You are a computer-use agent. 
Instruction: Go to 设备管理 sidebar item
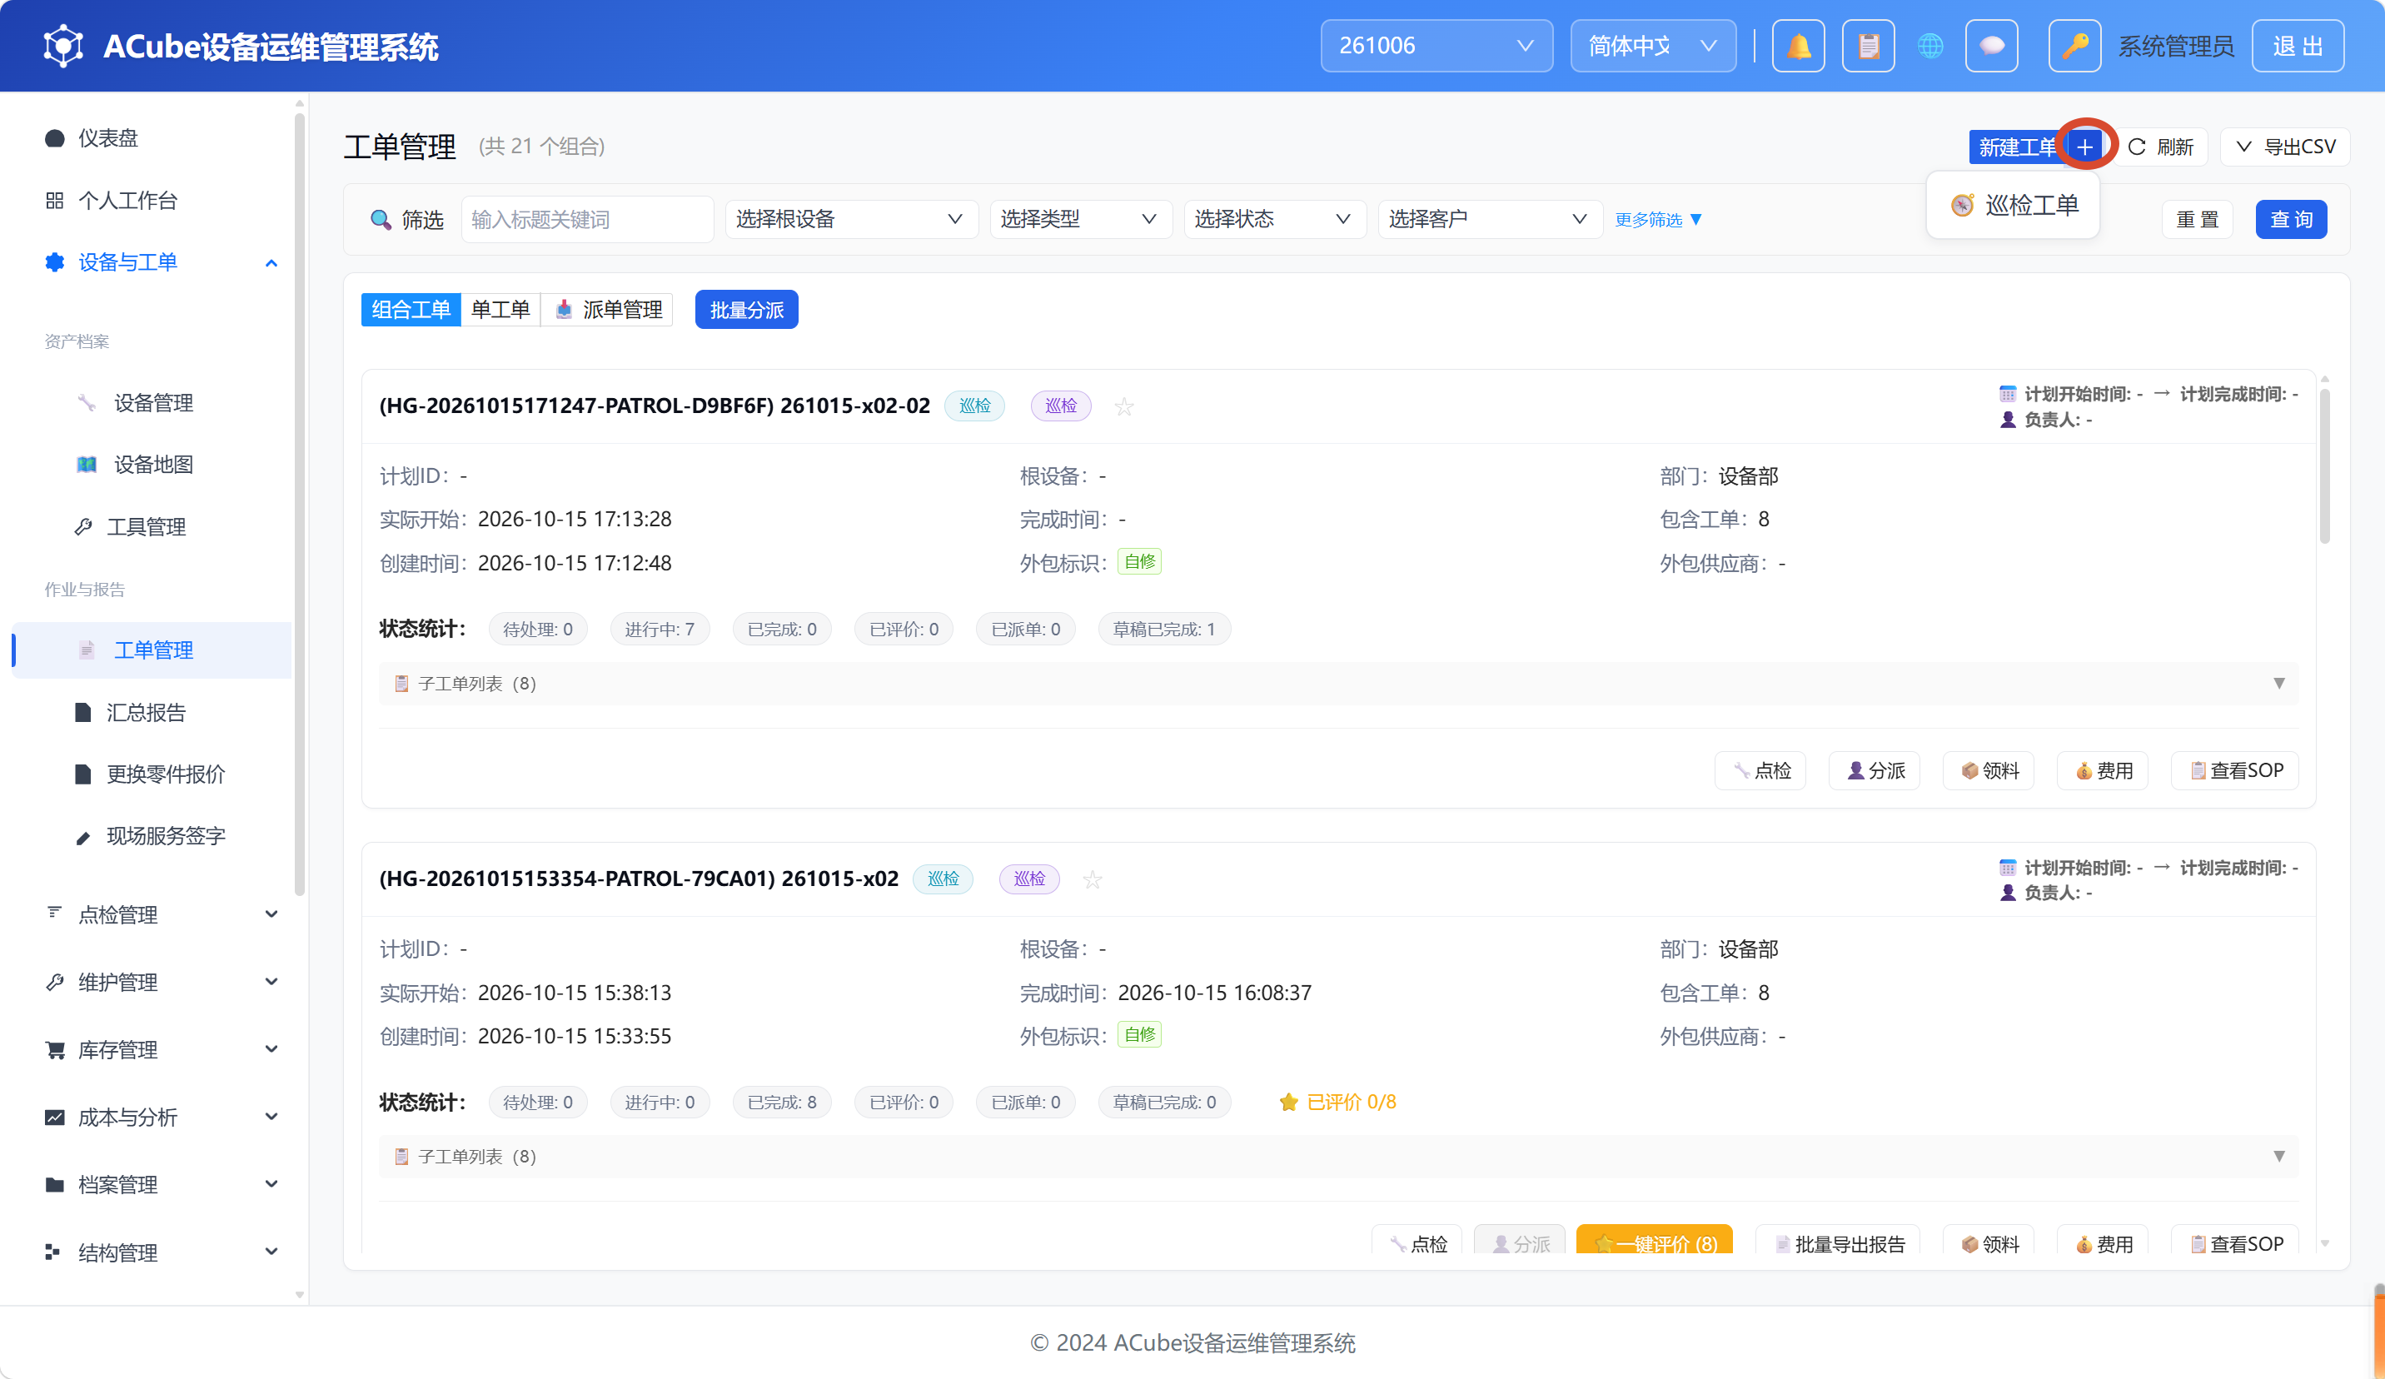tap(153, 402)
